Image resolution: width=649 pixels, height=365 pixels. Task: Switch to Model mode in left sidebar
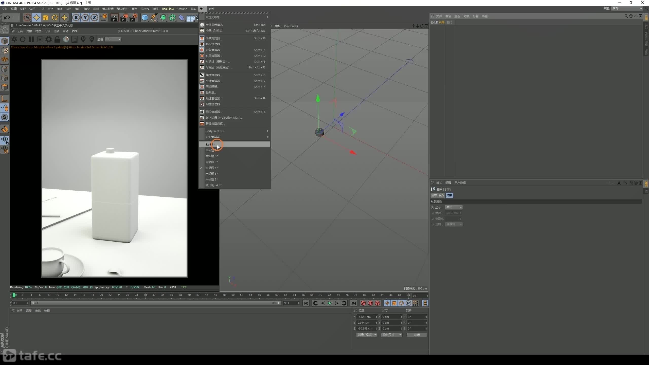click(x=5, y=41)
